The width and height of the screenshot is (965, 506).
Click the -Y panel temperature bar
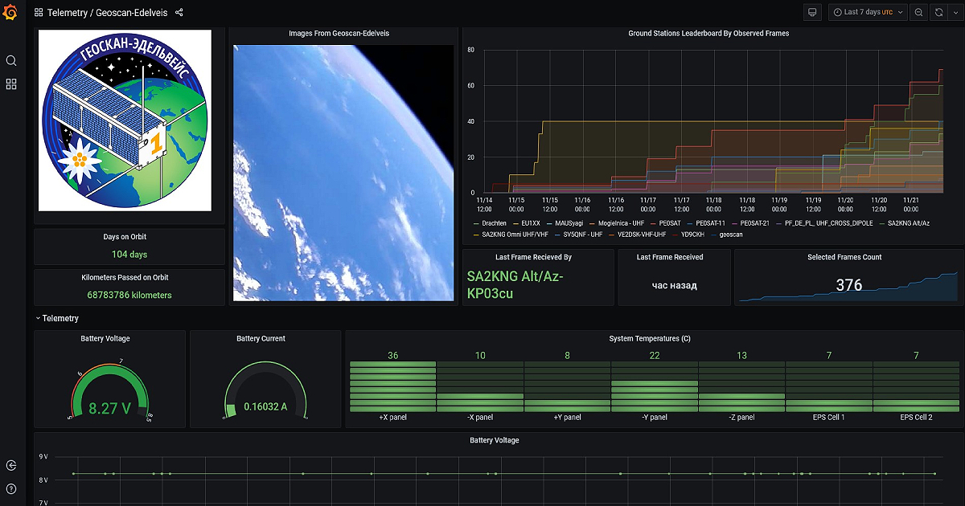654,386
